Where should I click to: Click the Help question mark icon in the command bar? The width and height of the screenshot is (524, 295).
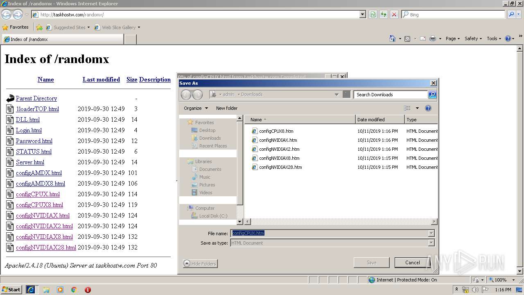(x=508, y=39)
